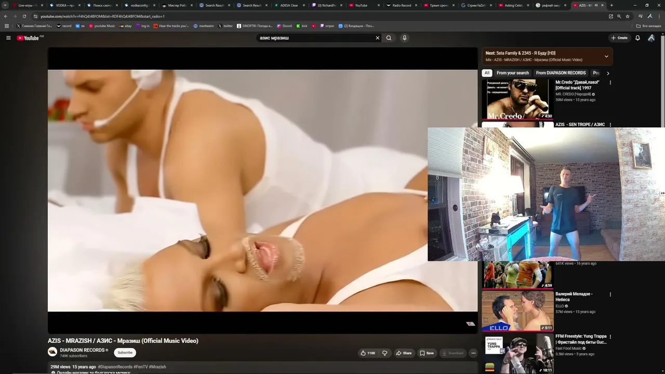
Task: Open the SINOPTIK weather bookmark
Action: (x=255, y=26)
